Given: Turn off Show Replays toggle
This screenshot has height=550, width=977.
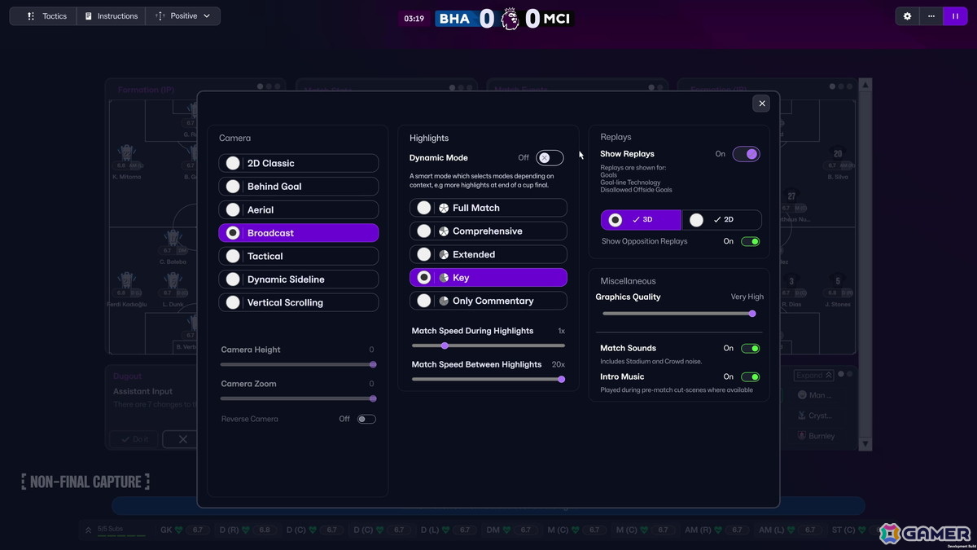Looking at the screenshot, I should 746,154.
